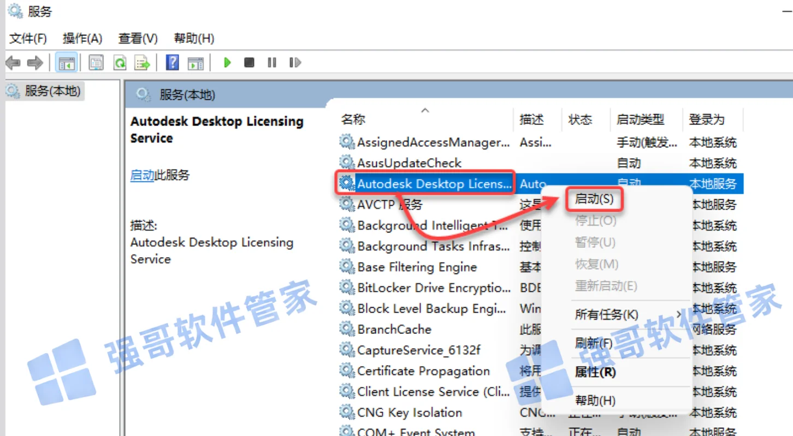This screenshot has width=793, height=436.
Task: Click the Forward arrow toolbar icon
Action: 35,63
